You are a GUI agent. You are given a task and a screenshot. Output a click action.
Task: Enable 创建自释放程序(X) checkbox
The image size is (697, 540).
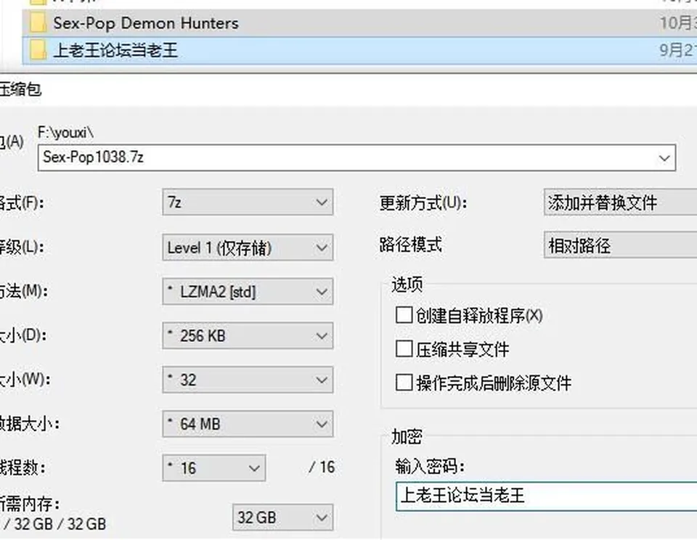[404, 315]
